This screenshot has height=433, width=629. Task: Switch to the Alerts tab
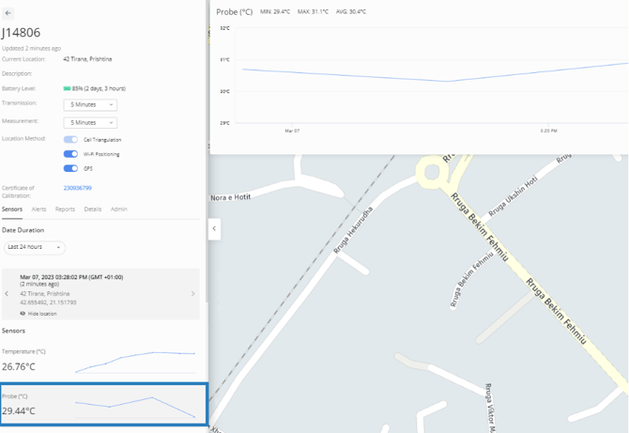[x=38, y=209]
